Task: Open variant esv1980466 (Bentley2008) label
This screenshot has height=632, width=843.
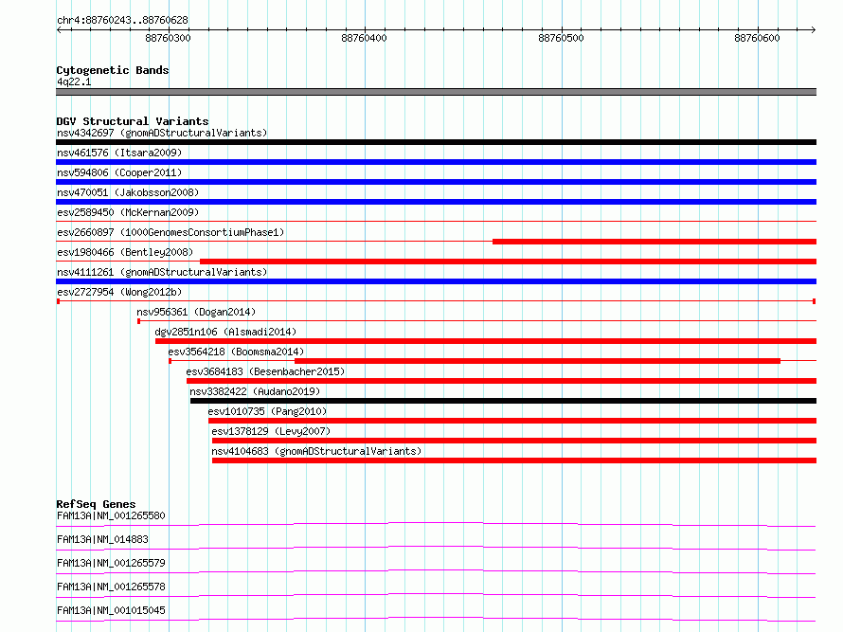Action: tap(125, 252)
